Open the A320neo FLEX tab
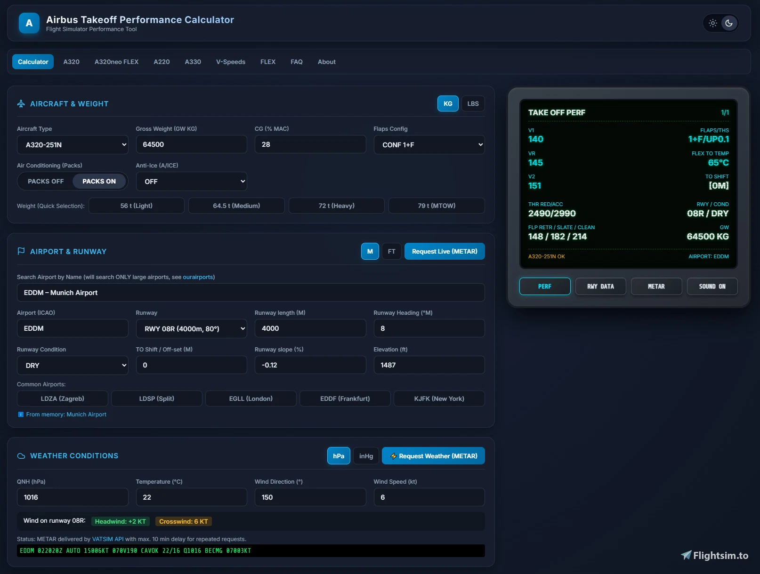This screenshot has height=574, width=760. click(116, 62)
